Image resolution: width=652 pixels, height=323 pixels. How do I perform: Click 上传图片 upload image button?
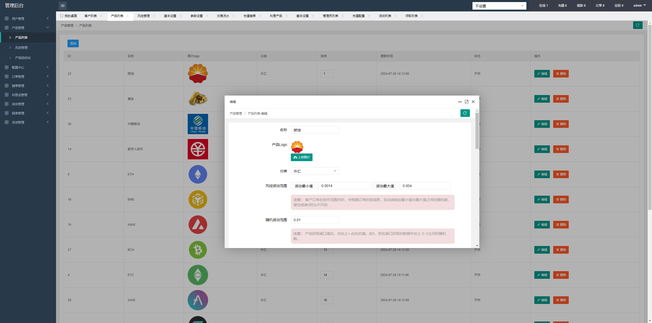pos(302,157)
